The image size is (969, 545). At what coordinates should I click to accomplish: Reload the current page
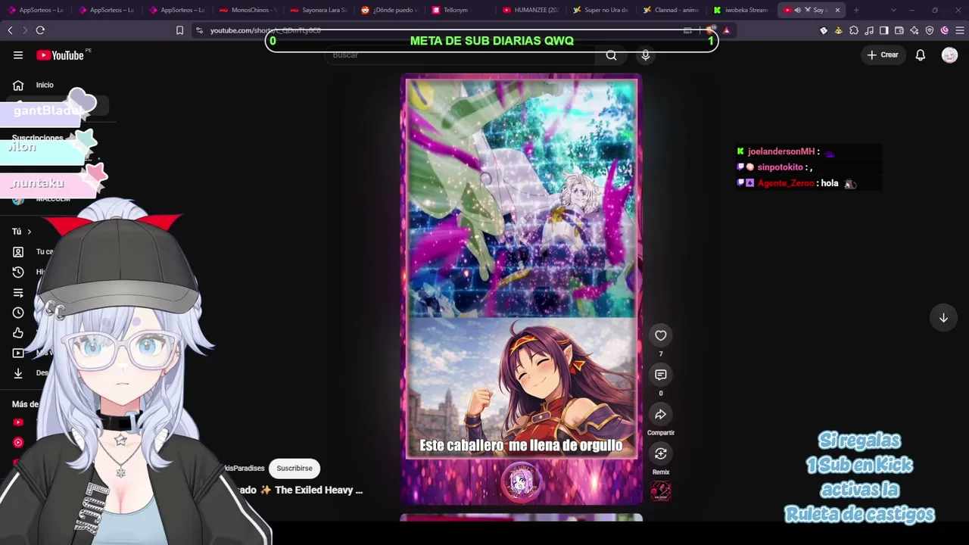pos(40,30)
